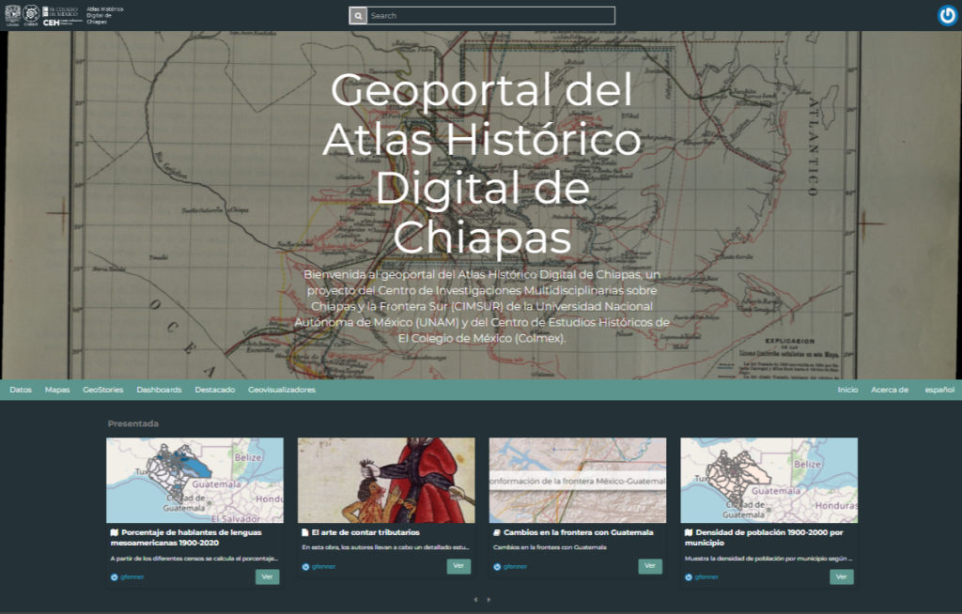Click description "Muestra la densidad de población por municipio..."

(x=768, y=559)
